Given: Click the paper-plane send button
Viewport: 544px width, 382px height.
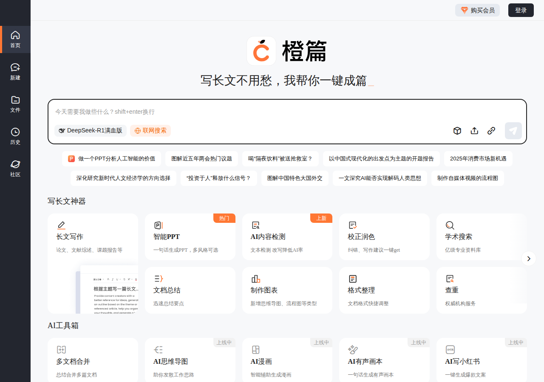Looking at the screenshot, I should pyautogui.click(x=513, y=131).
